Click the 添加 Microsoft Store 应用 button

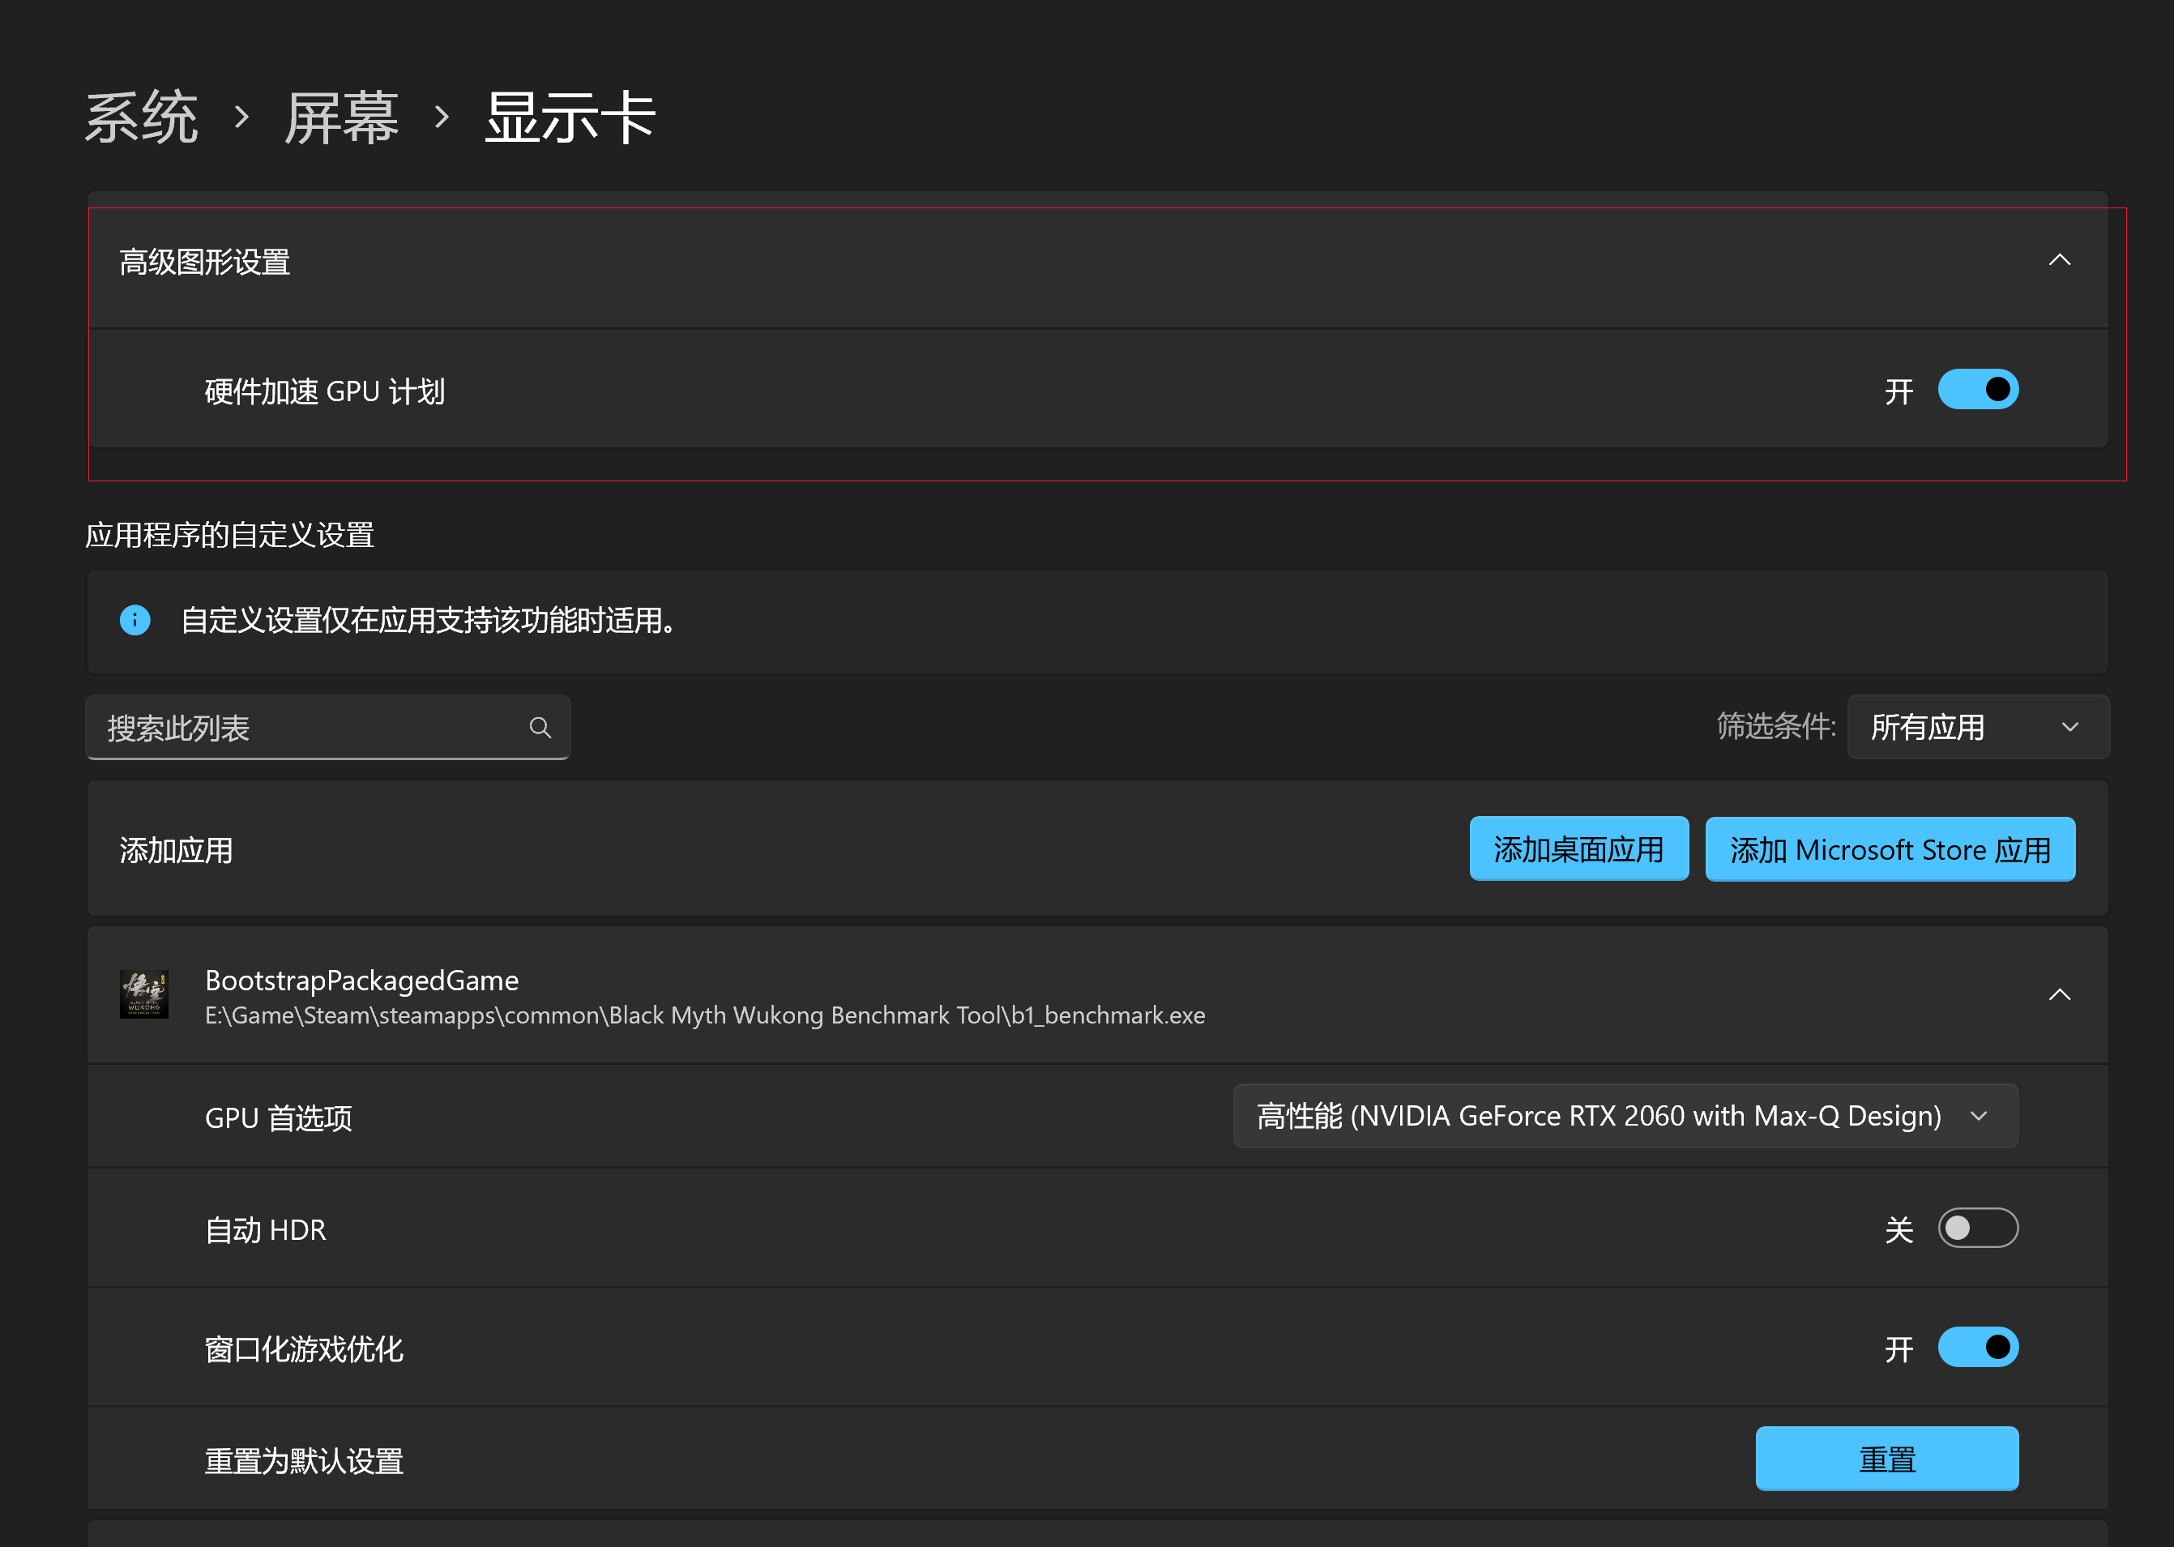[1890, 848]
